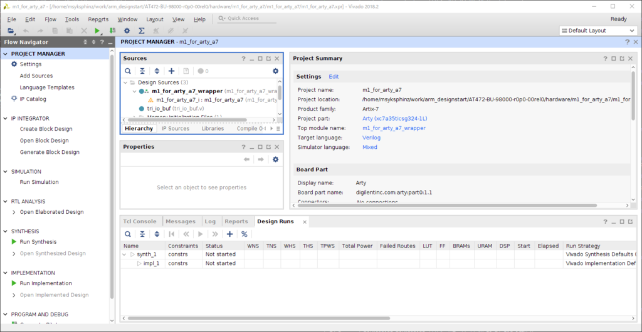This screenshot has width=642, height=332.
Task: Create new run with plus icon
Action: tap(229, 234)
